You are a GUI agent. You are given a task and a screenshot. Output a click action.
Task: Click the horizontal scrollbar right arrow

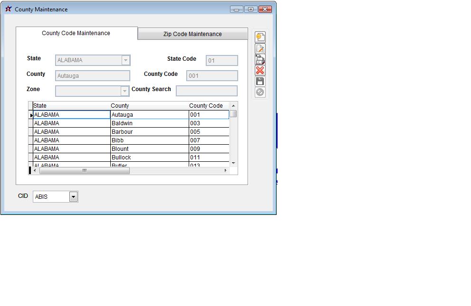[225, 170]
